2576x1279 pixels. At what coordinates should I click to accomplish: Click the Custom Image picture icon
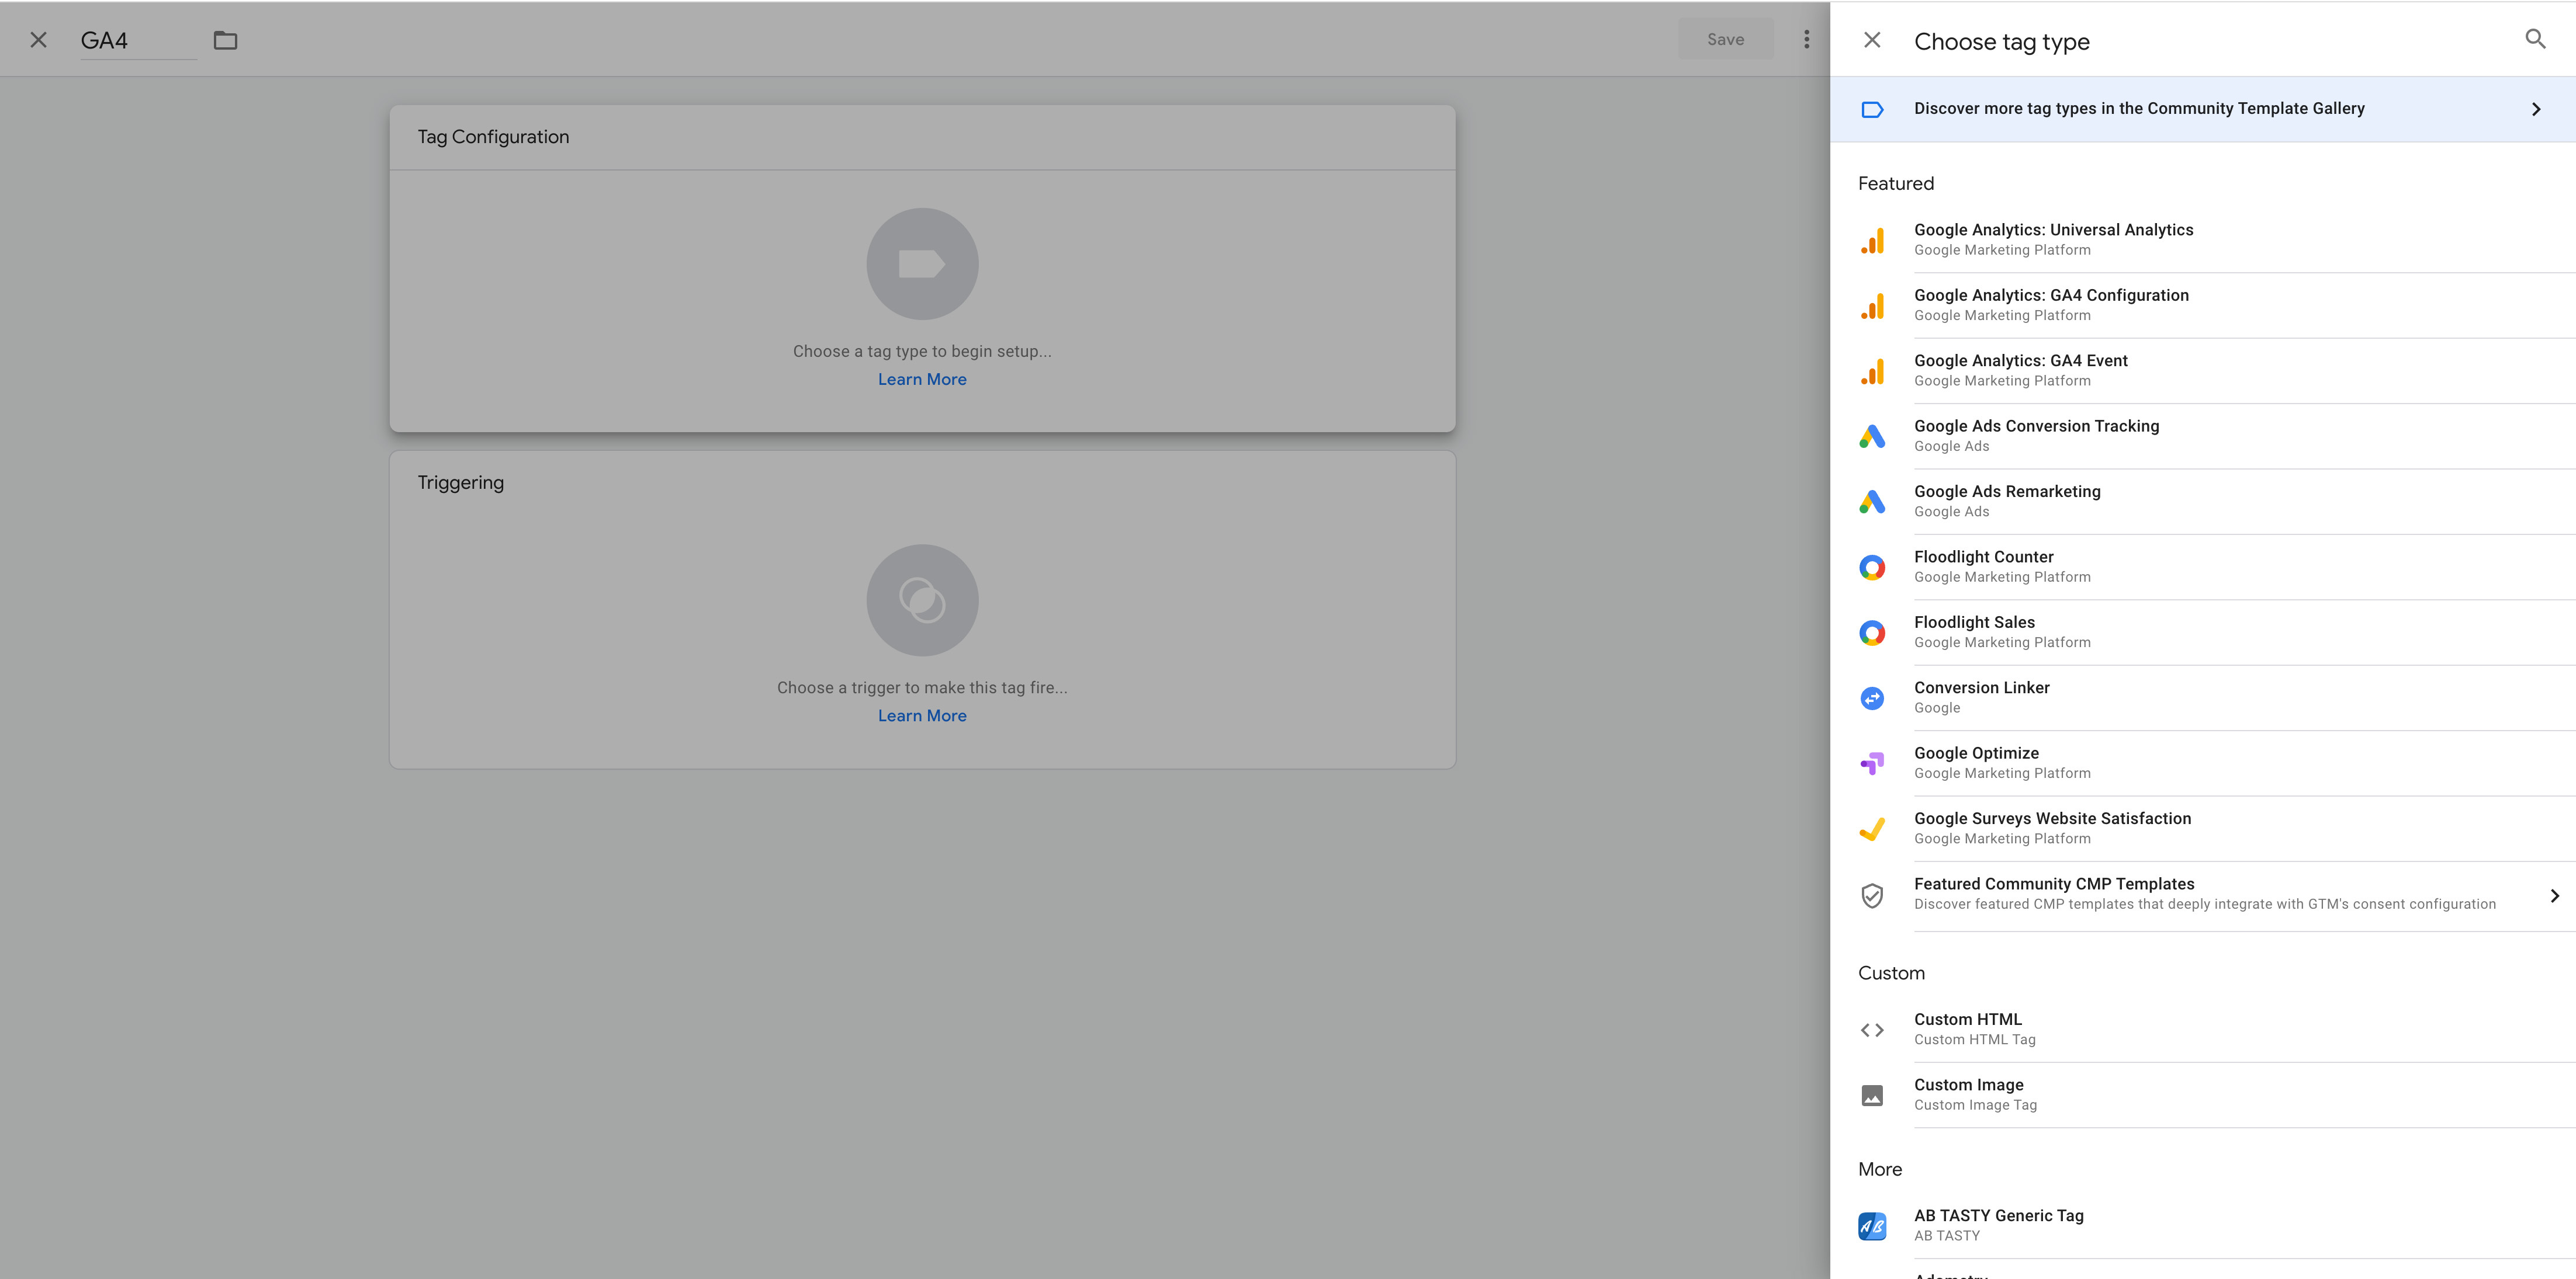1872,1096
